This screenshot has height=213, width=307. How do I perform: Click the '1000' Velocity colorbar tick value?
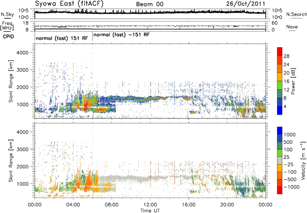tap(289, 135)
